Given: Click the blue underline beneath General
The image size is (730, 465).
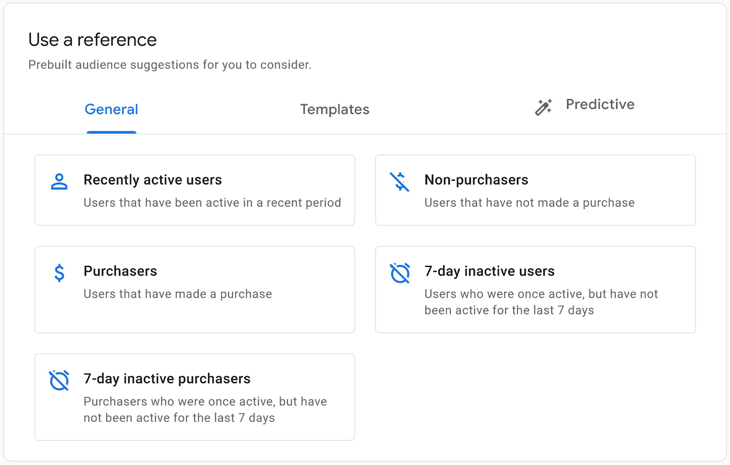Looking at the screenshot, I should click(x=111, y=132).
